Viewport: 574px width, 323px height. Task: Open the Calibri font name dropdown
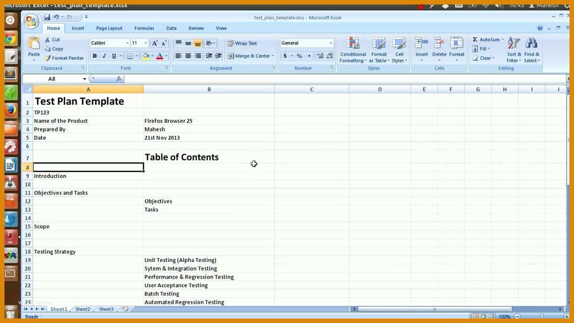pos(127,43)
